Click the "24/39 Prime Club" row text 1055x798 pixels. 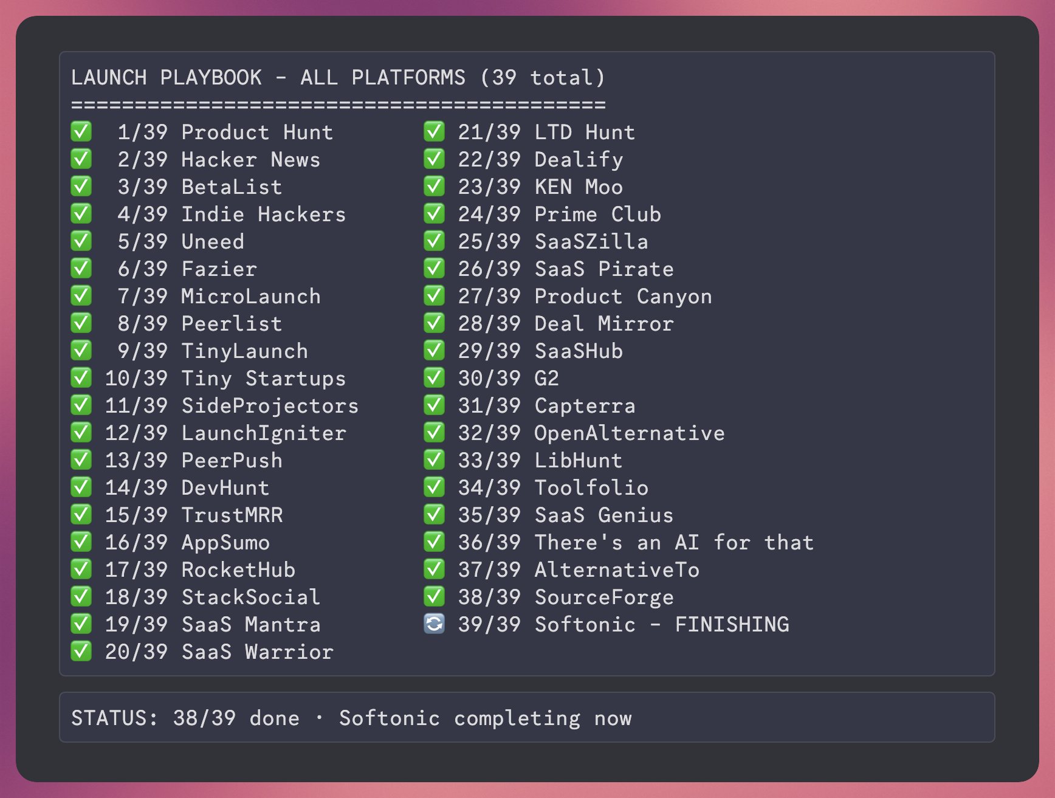[x=560, y=214]
